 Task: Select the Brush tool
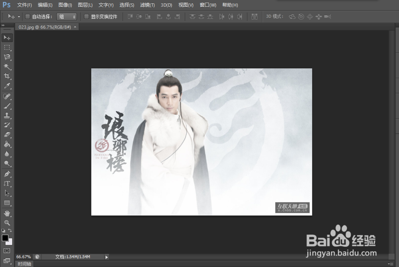7,106
